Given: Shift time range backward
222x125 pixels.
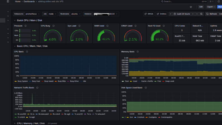Looking at the screenshot, I should coord(170,14).
